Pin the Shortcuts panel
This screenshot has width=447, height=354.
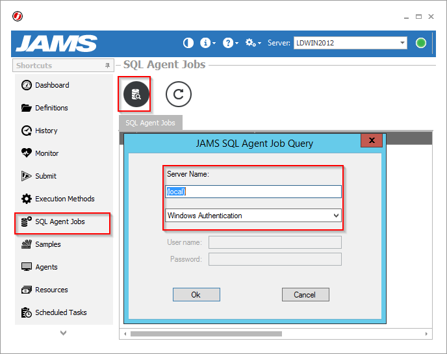point(107,66)
